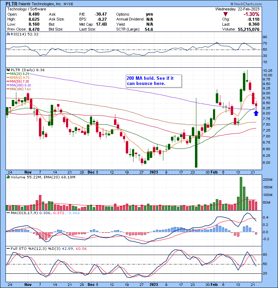Click the Palantir Technologies, Inc. company name
Viewport: 278px width, 288px height.
pos(40,4)
